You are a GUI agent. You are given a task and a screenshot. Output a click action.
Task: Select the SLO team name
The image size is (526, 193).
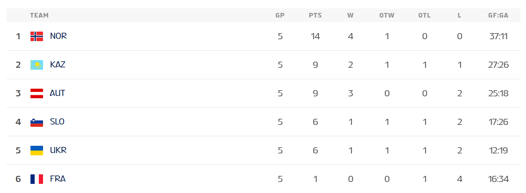57,122
